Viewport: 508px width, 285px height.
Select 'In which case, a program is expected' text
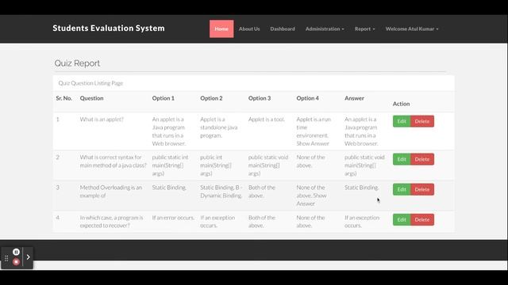[x=111, y=222]
